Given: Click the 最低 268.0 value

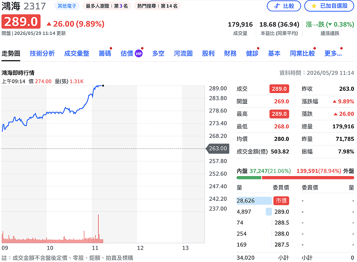Looking at the screenshot, I should pyautogui.click(x=282, y=127).
